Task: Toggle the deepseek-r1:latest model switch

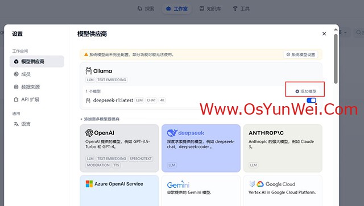Action: pyautogui.click(x=311, y=100)
